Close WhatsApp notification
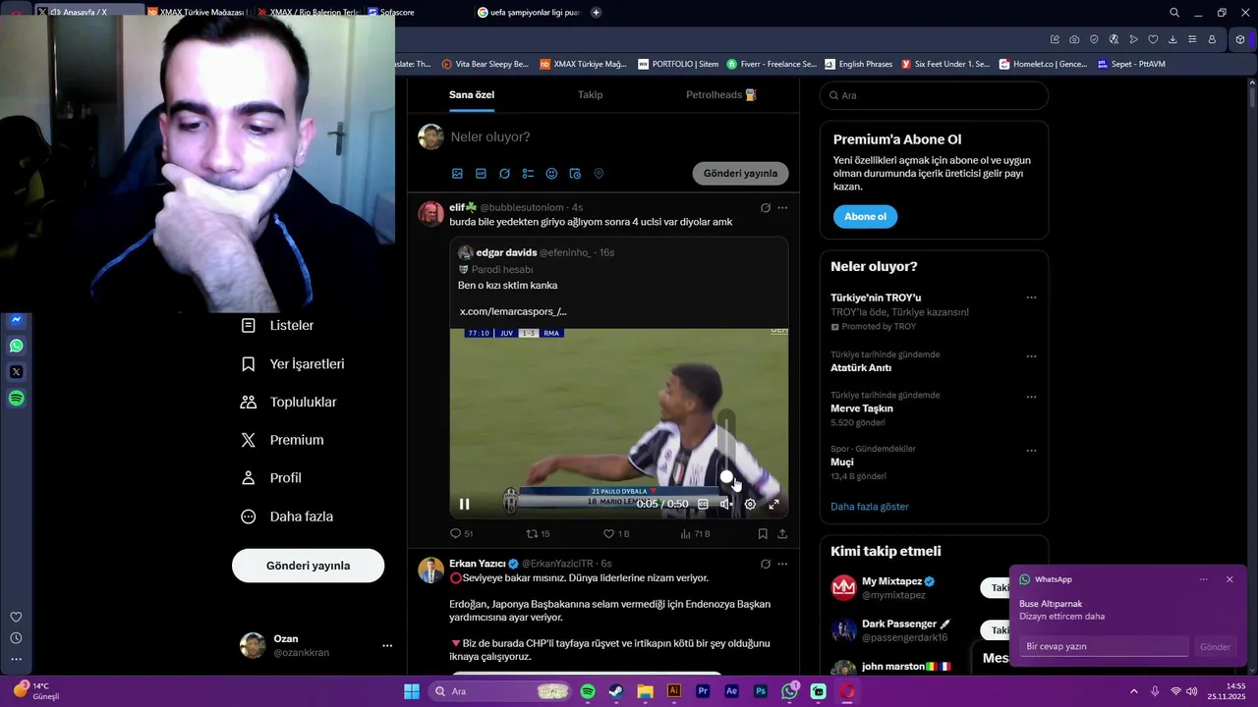This screenshot has width=1258, height=707. click(x=1229, y=579)
